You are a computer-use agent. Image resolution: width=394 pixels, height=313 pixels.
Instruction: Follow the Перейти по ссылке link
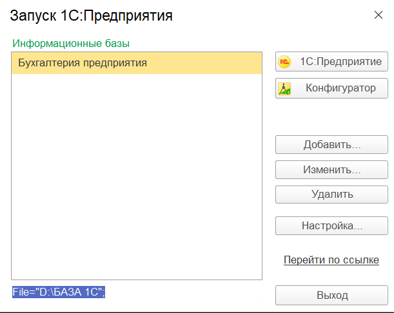(331, 260)
